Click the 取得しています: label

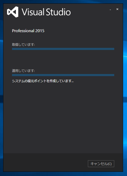23,45
